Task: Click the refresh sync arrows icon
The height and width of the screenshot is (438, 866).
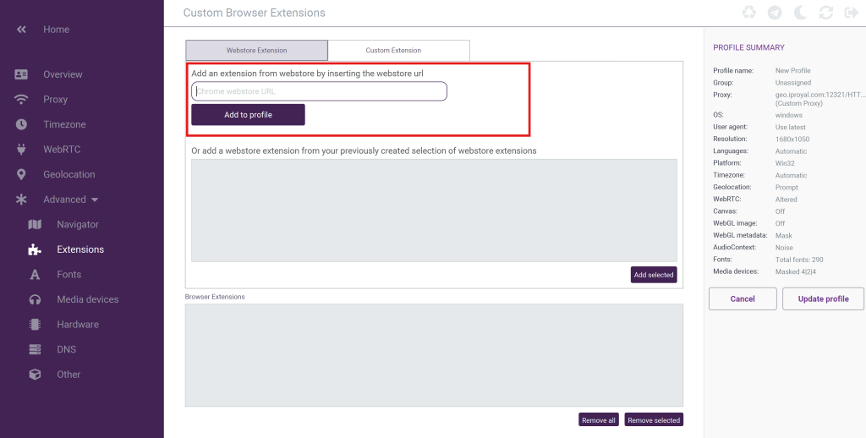Action: [x=826, y=13]
